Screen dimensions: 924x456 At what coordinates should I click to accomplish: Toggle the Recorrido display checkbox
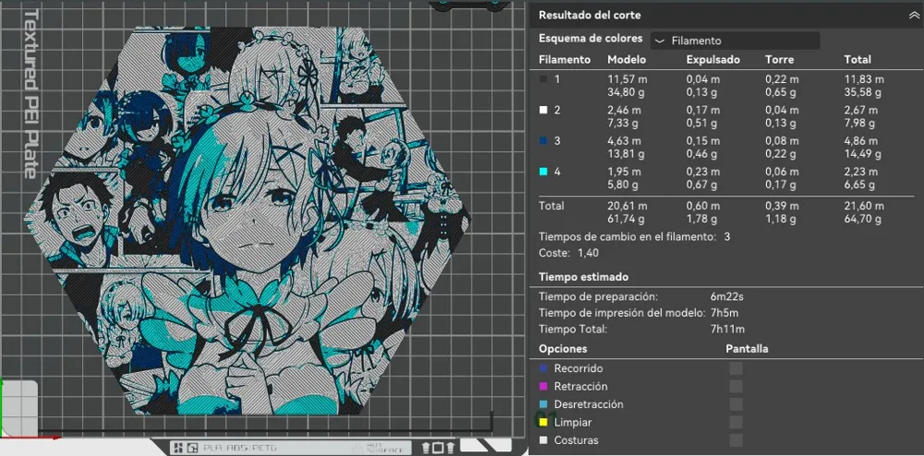click(x=736, y=368)
